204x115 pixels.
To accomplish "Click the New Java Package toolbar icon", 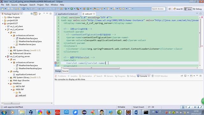I will coord(84,9).
